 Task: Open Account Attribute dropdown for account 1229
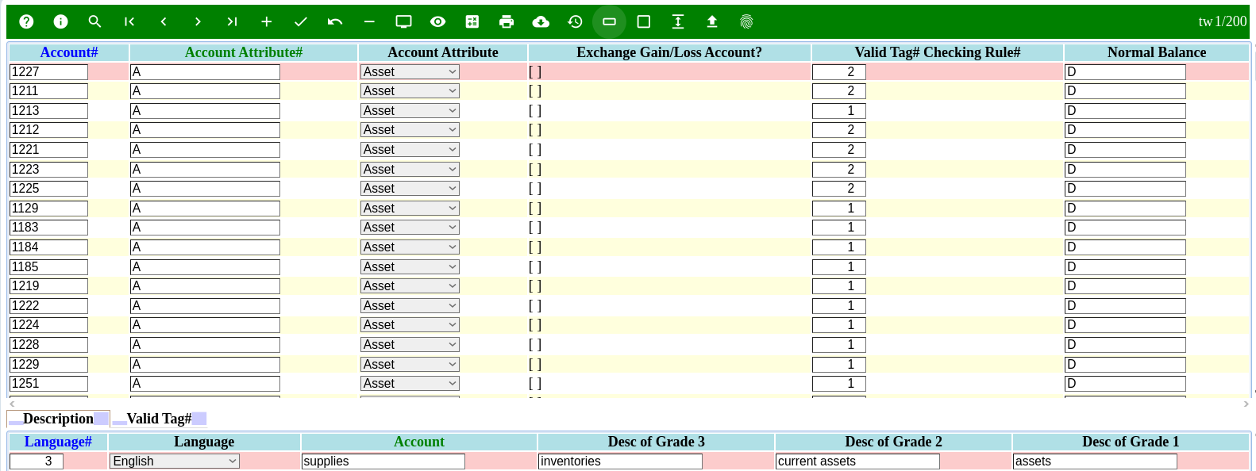click(x=410, y=365)
